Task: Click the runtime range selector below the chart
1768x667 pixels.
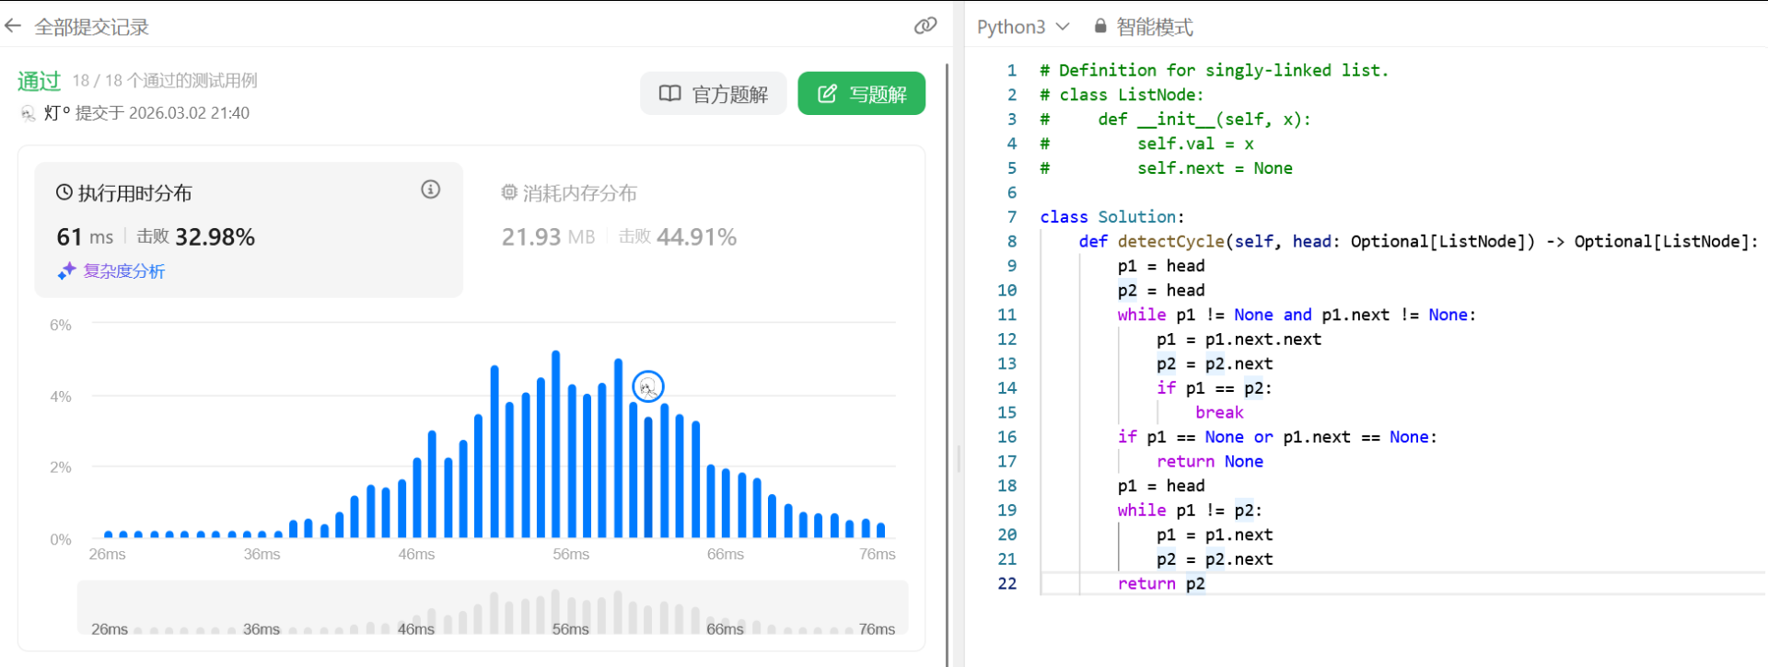Action: (x=493, y=609)
